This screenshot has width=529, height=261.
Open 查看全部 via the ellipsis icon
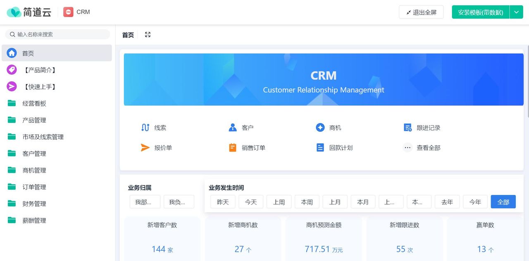[x=407, y=147]
